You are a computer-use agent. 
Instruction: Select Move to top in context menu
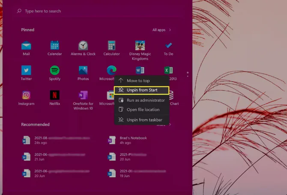(138, 80)
